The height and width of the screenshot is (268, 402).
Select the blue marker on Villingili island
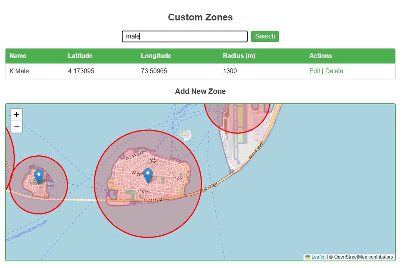point(39,176)
